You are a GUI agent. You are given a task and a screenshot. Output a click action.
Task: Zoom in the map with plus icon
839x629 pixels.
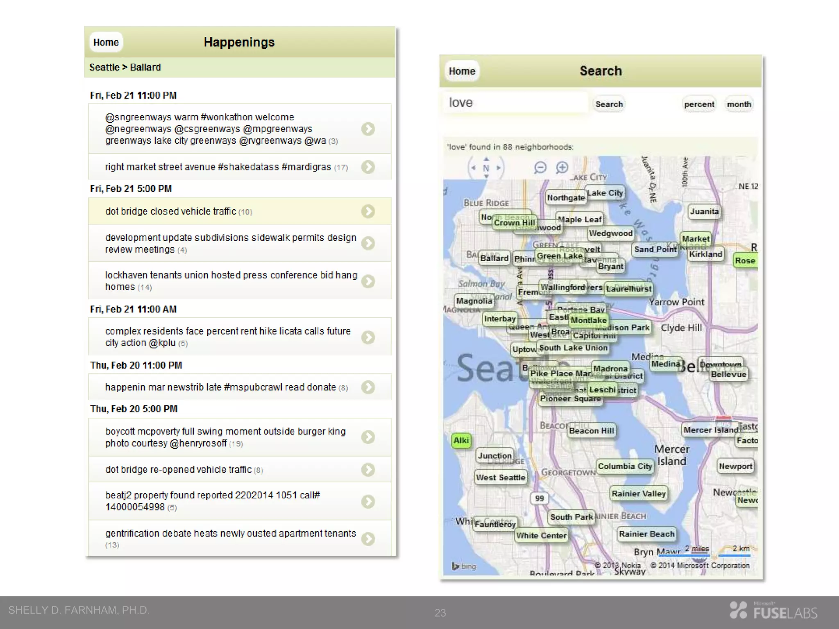pyautogui.click(x=562, y=167)
